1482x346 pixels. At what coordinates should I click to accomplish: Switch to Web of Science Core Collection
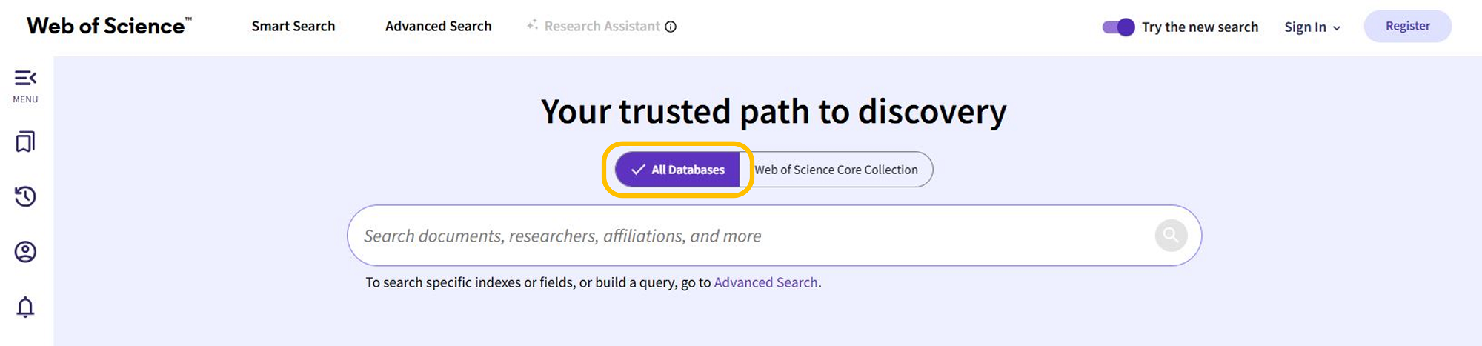pyautogui.click(x=836, y=170)
